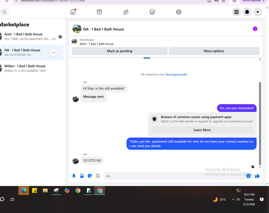This screenshot has height=213, width=269.
Task: Open the Friends icon in top navigation
Action: (x=126, y=12)
